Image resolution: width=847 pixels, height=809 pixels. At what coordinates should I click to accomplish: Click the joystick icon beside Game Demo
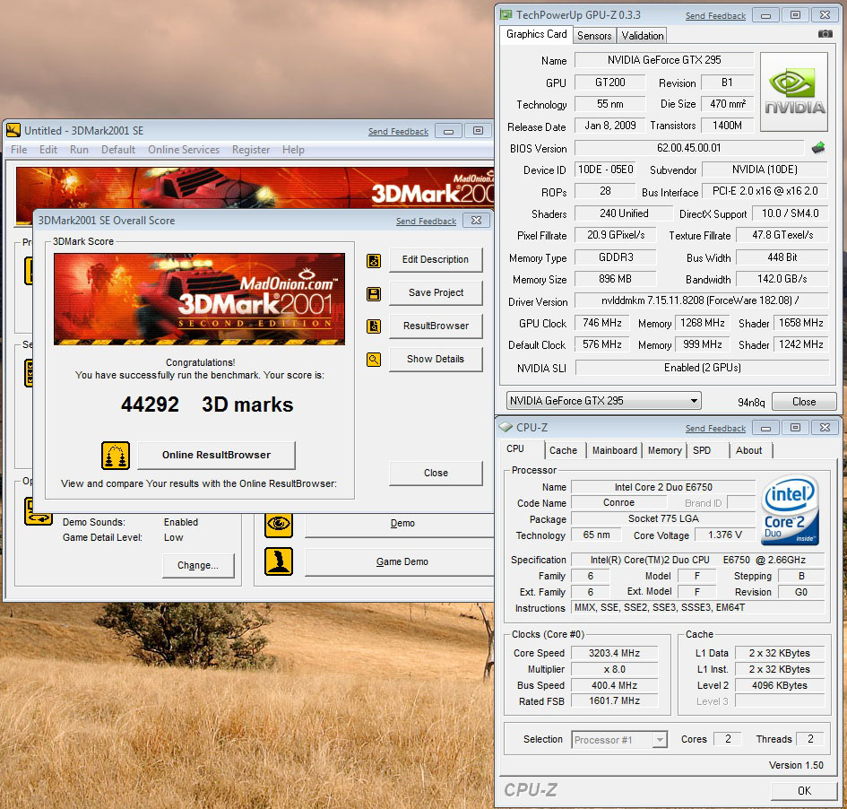[279, 561]
